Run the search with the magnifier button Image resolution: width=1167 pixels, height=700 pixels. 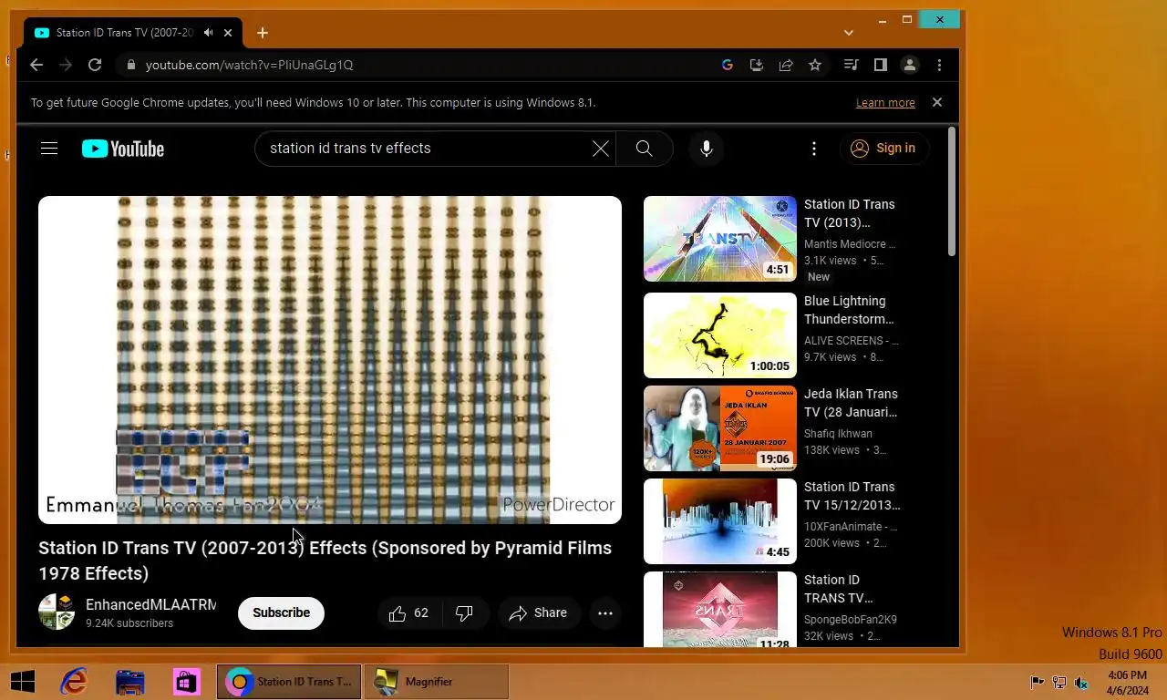pyautogui.click(x=645, y=149)
